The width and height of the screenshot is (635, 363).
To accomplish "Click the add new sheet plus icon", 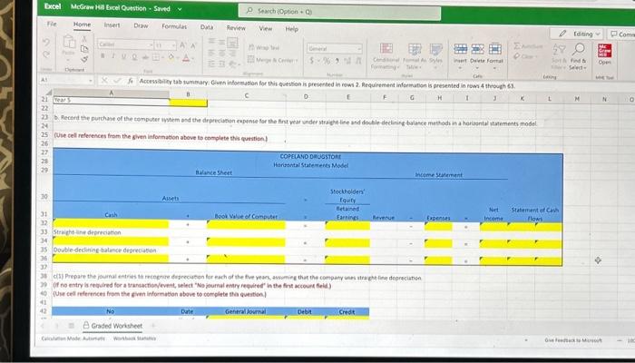I will (153, 325).
